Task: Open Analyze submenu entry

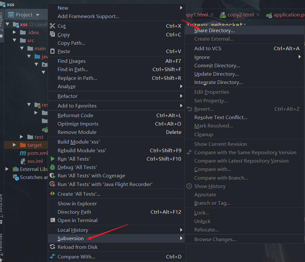Action: click(x=116, y=87)
